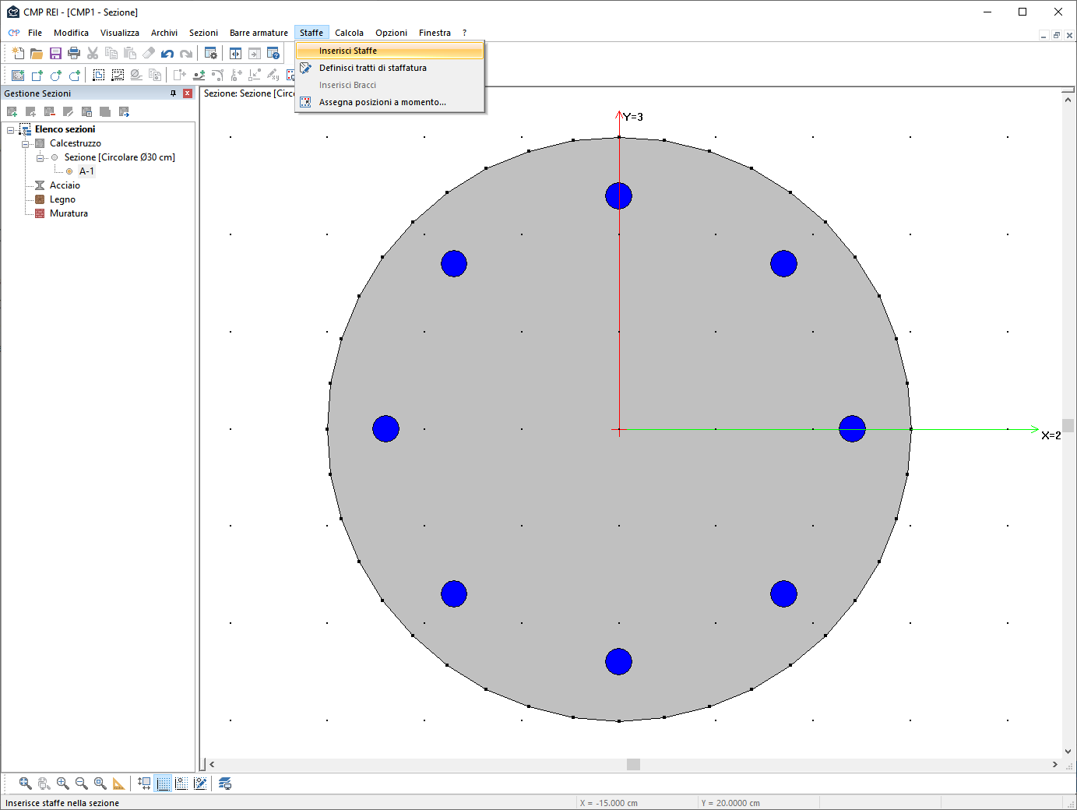Click the export section icon with blue arrow
The width and height of the screenshot is (1077, 810).
[x=124, y=111]
